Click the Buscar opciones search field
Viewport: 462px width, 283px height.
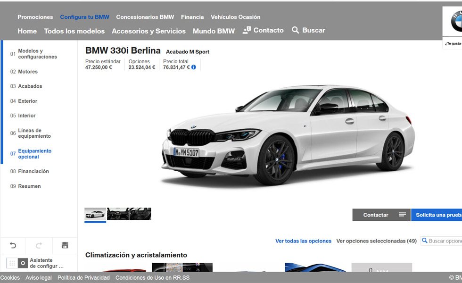pos(445,241)
